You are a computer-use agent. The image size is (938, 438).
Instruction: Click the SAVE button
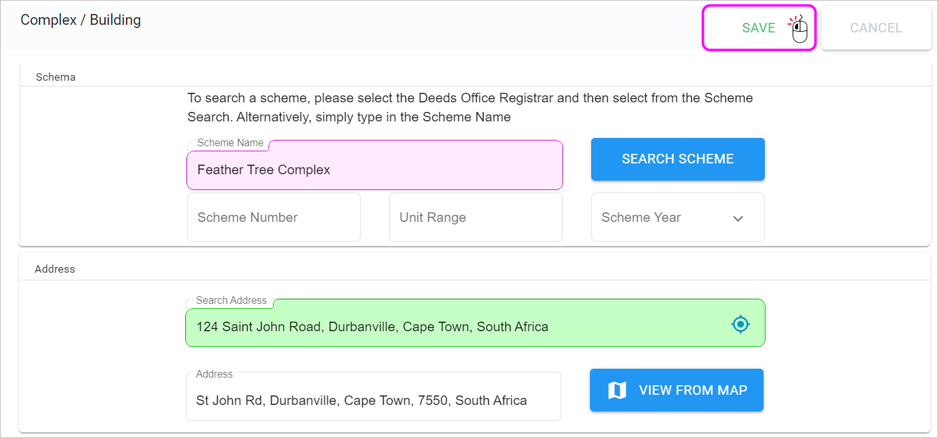coord(759,28)
